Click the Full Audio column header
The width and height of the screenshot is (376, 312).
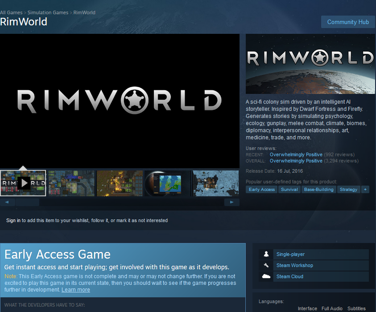[x=332, y=308]
